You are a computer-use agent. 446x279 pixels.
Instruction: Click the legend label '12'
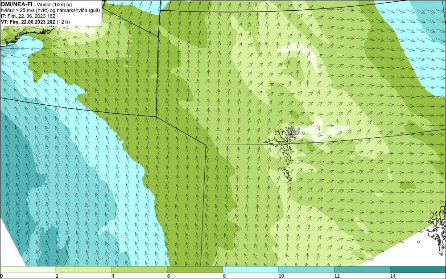pyautogui.click(x=337, y=276)
